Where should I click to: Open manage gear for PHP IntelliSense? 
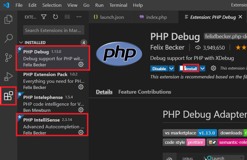(x=81, y=132)
